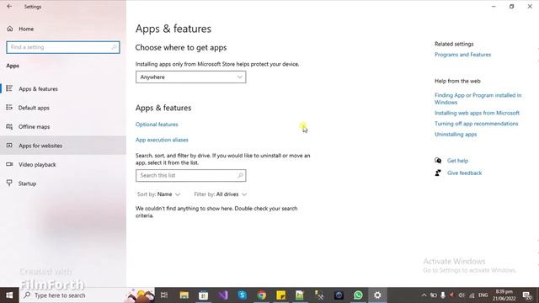The height and width of the screenshot is (303, 539).
Task: Click the microphone tray icon
Action: click(x=443, y=295)
